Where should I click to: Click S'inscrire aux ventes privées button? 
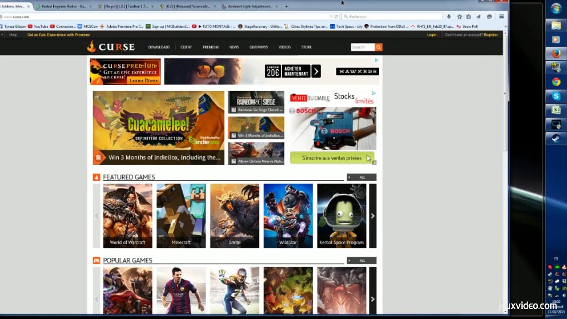332,158
